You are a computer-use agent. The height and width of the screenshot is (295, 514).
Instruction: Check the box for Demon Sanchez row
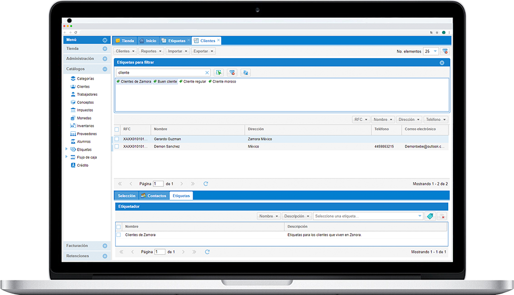tap(117, 147)
